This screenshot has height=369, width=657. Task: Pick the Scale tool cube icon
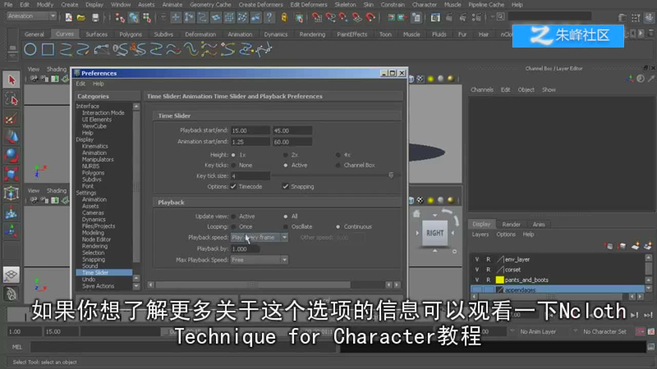point(11,175)
